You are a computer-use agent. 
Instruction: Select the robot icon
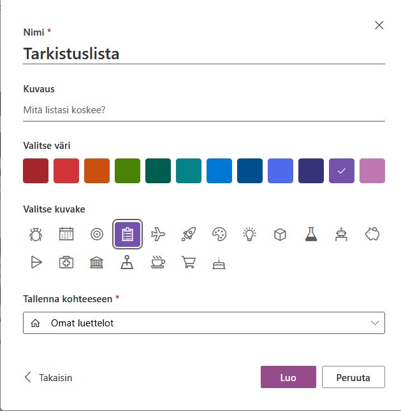tap(341, 235)
